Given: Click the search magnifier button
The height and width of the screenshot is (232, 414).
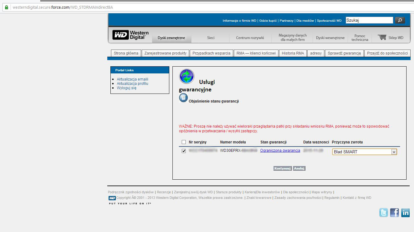Looking at the screenshot, I should pos(400,20).
